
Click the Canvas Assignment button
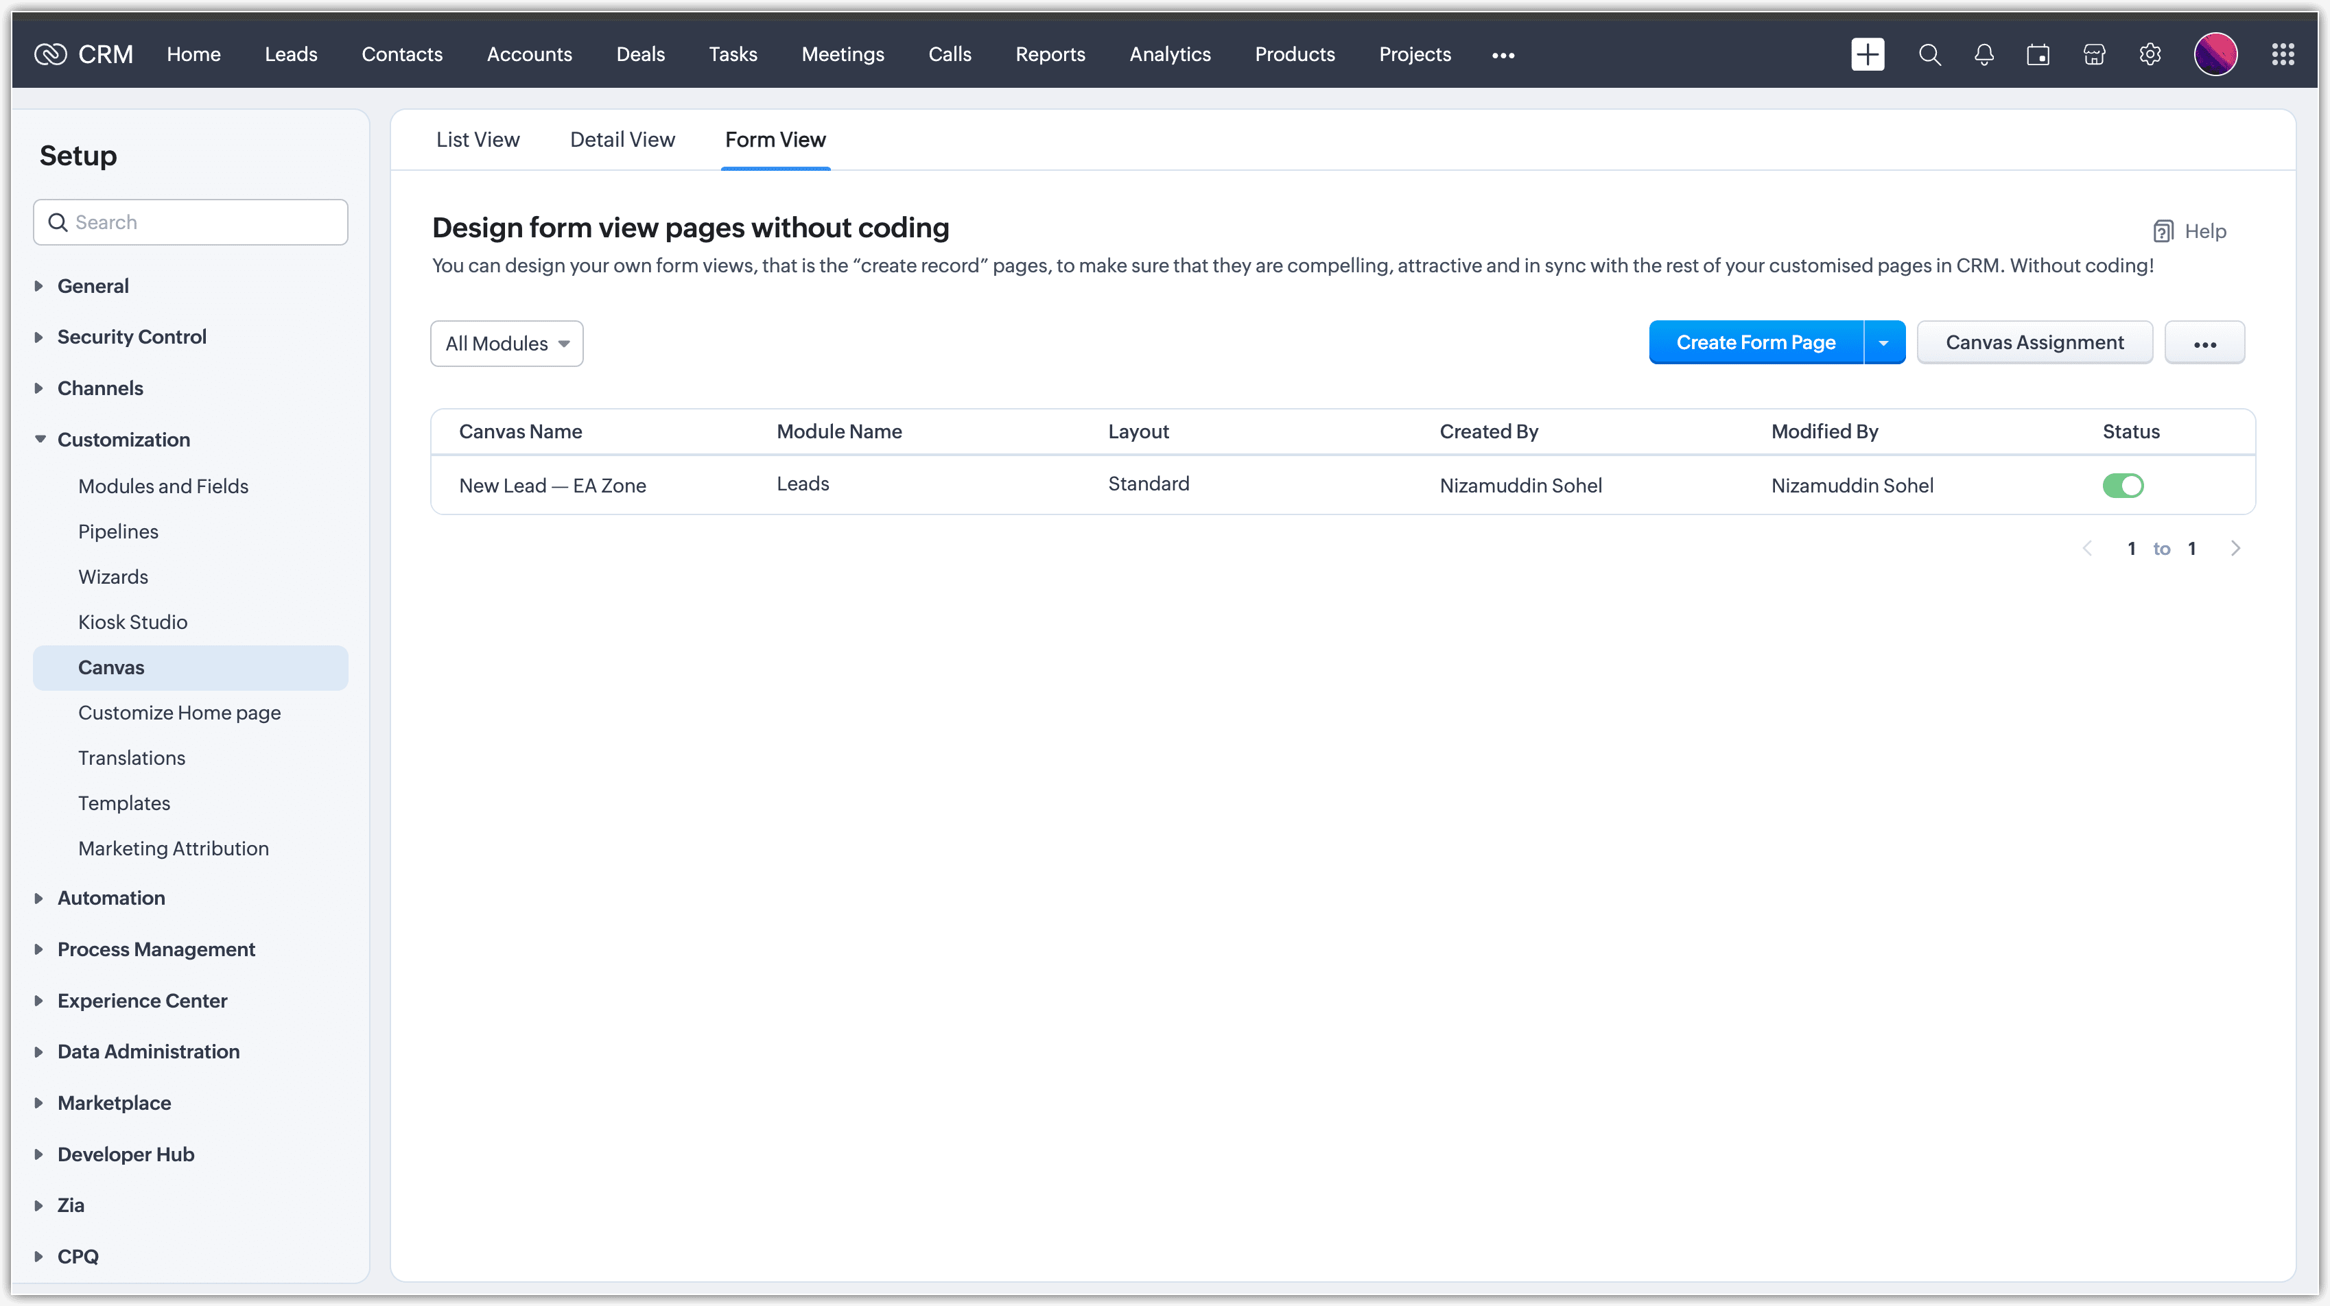tap(2034, 343)
